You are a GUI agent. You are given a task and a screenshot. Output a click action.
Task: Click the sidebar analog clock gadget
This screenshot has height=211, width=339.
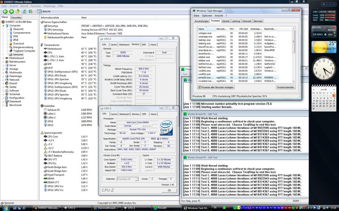tap(324, 69)
